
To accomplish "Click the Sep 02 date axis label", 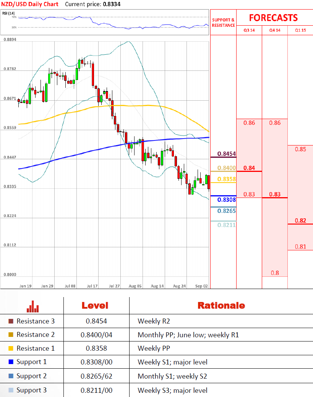I will tap(201, 286).
